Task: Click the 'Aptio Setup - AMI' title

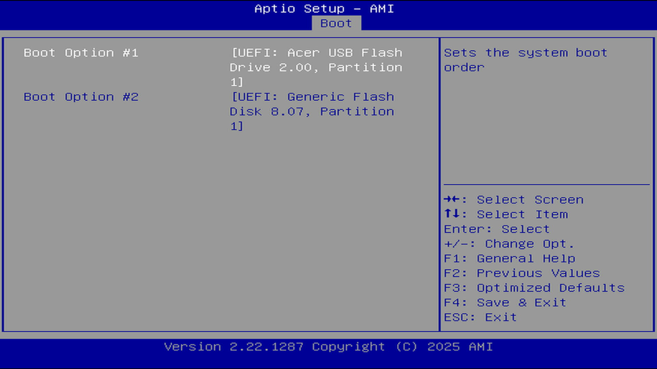Action: point(324,9)
